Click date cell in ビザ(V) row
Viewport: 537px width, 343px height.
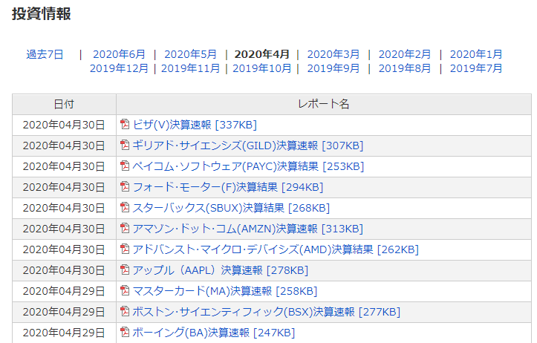click(x=64, y=125)
